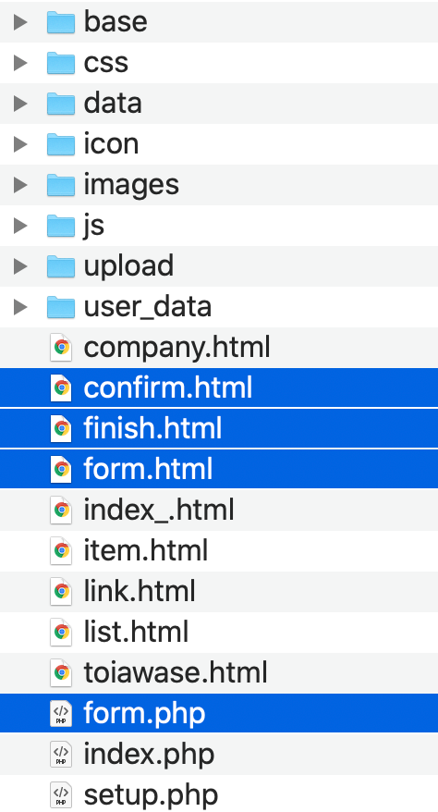Screen dimensions: 438x812
Task: Select the confirm.html file name
Action: 168,388
